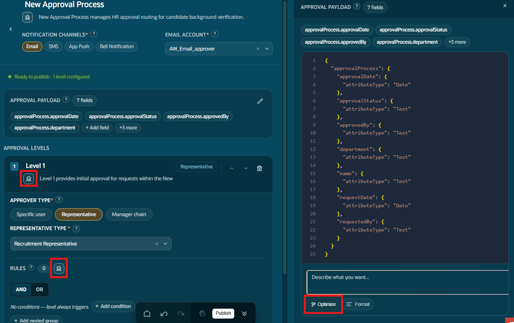Select approvalProcess.approvedBy chip in left panel
This screenshot has height=323, width=514.
tap(198, 116)
